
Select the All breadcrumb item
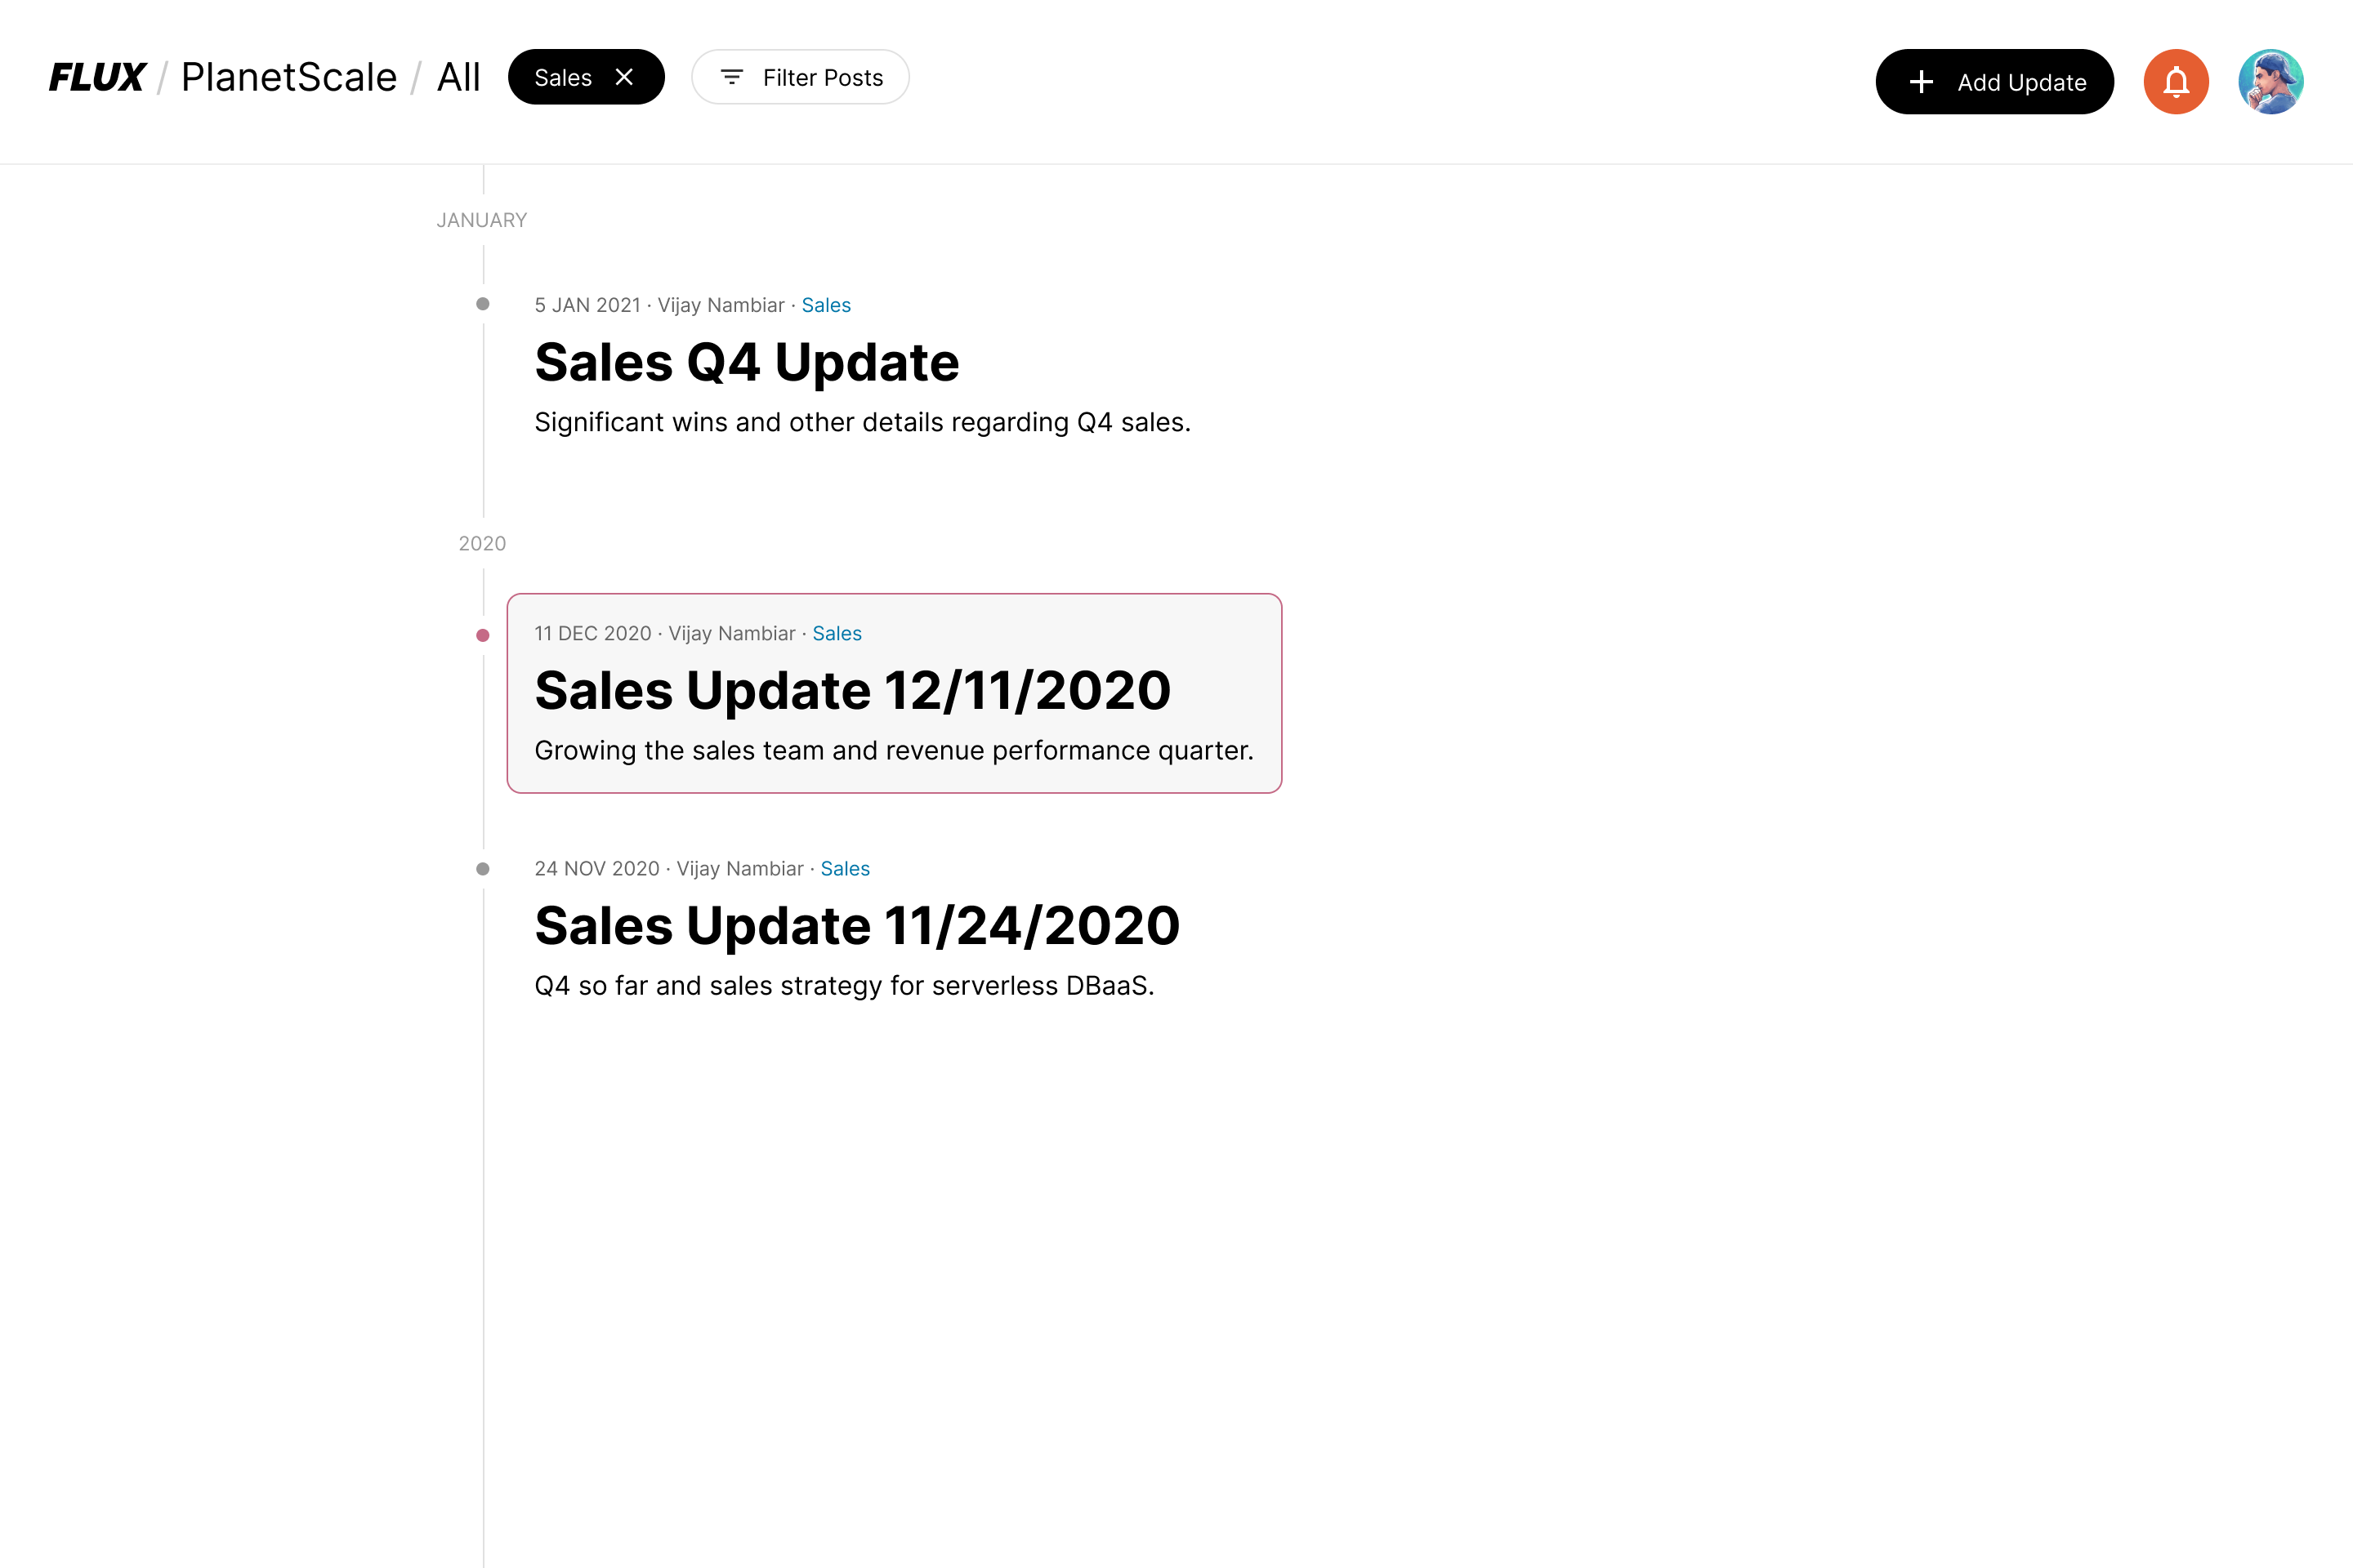(x=458, y=77)
